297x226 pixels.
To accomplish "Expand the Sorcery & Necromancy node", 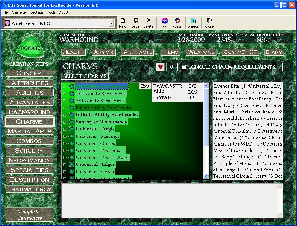I will coord(65,122).
